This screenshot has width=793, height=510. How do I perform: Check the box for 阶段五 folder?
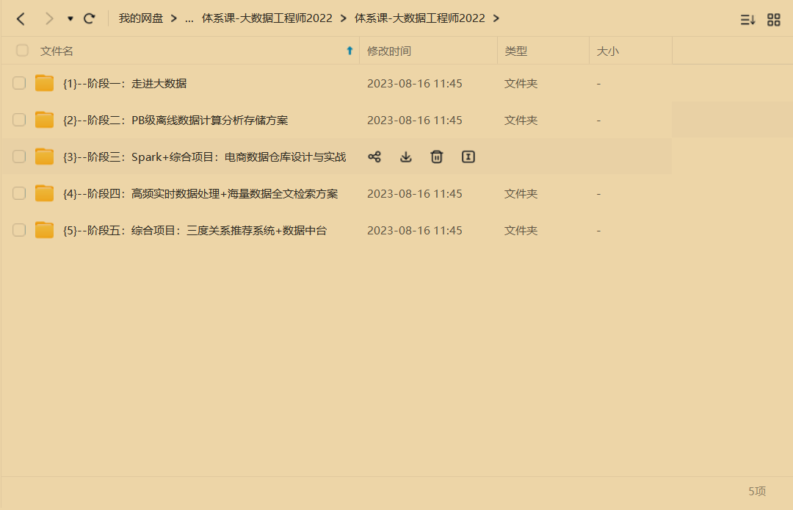click(19, 230)
